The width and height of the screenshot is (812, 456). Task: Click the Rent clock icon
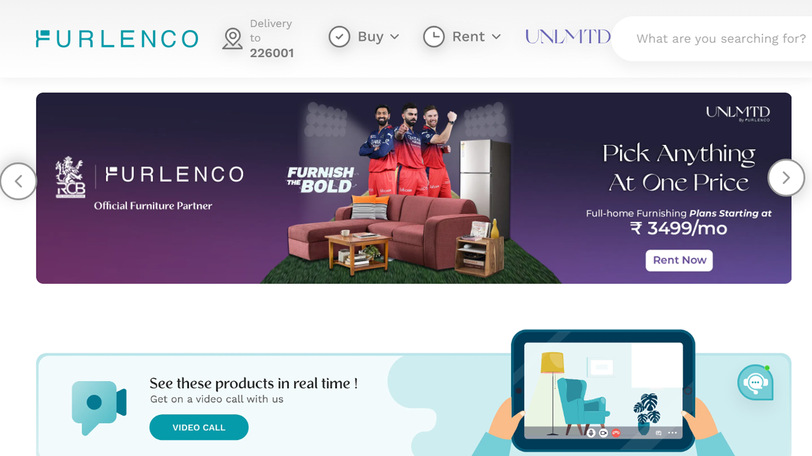tap(434, 37)
